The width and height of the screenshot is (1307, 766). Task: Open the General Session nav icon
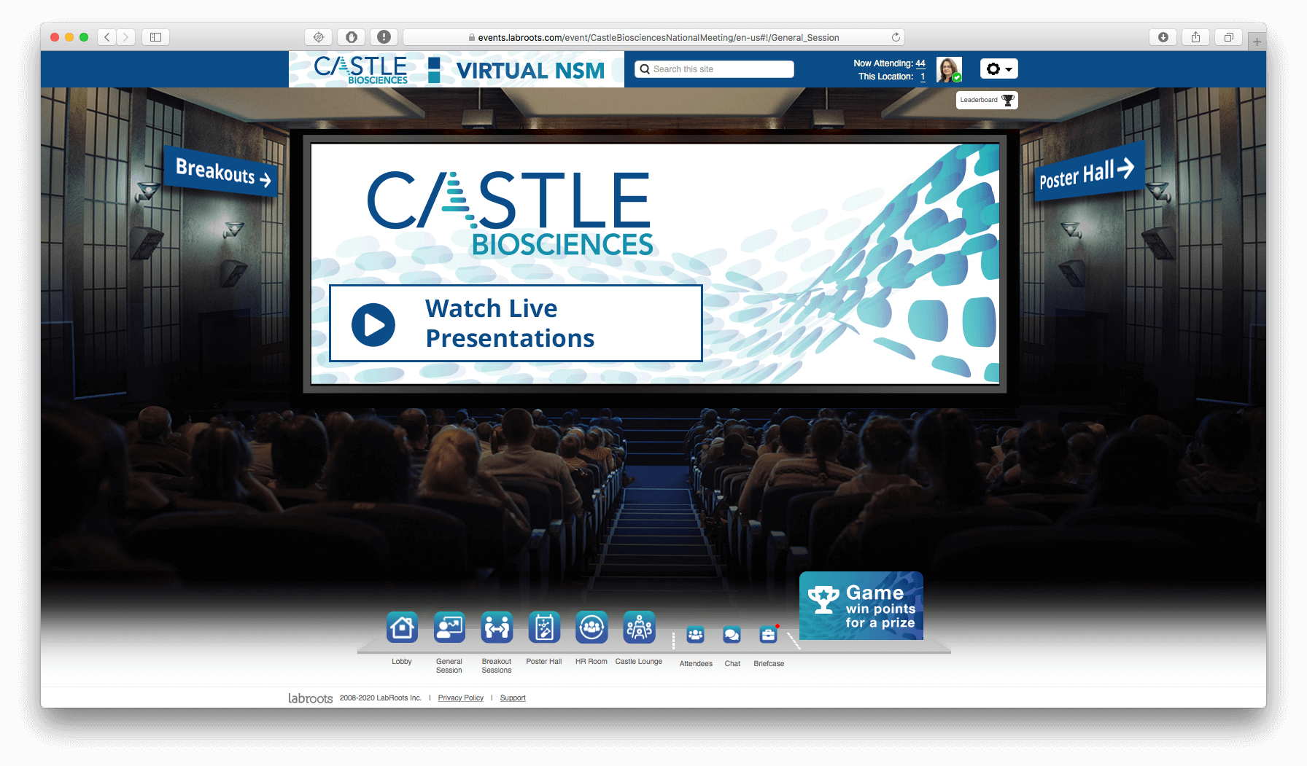[449, 627]
